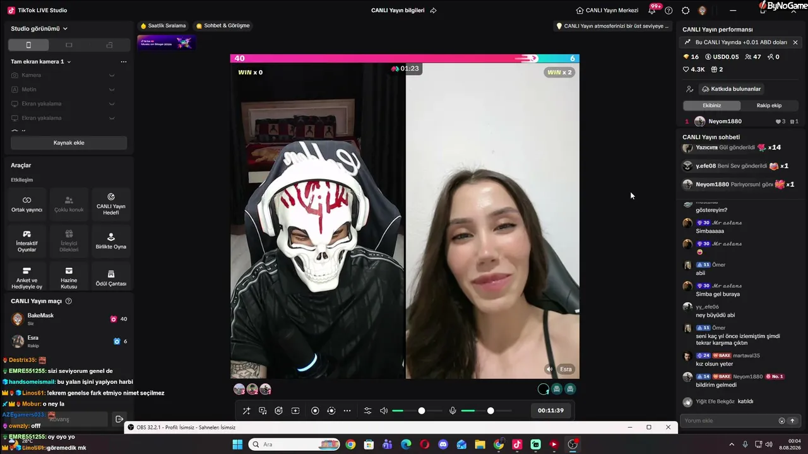Click the pink and blue match score bar
The width and height of the screenshot is (808, 454).
pyautogui.click(x=405, y=59)
